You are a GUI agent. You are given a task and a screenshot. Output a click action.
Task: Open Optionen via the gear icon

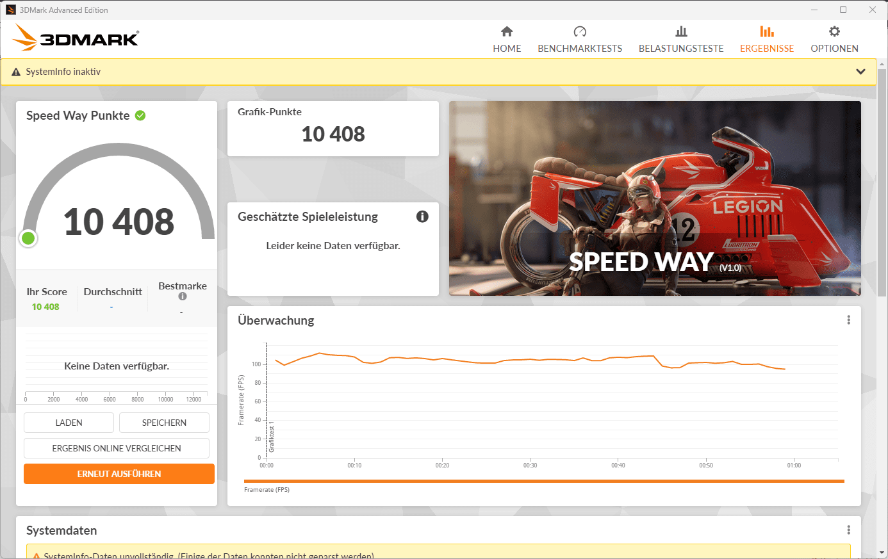pyautogui.click(x=834, y=31)
